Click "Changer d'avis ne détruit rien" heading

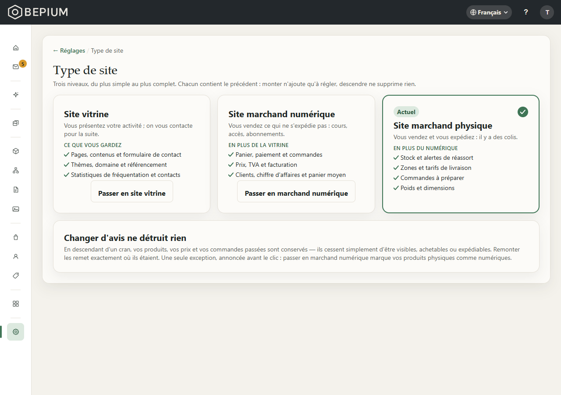click(x=125, y=238)
